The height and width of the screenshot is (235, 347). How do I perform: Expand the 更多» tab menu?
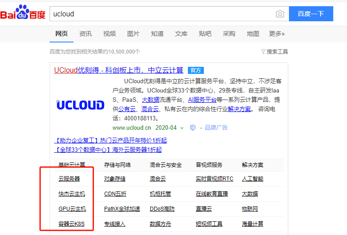[x=277, y=34]
